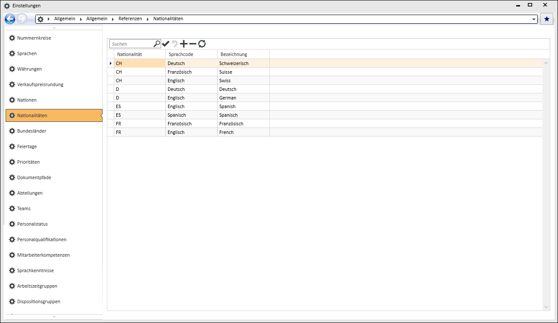Click gear icon next to Feiertage
558x323 pixels.
pos(12,146)
